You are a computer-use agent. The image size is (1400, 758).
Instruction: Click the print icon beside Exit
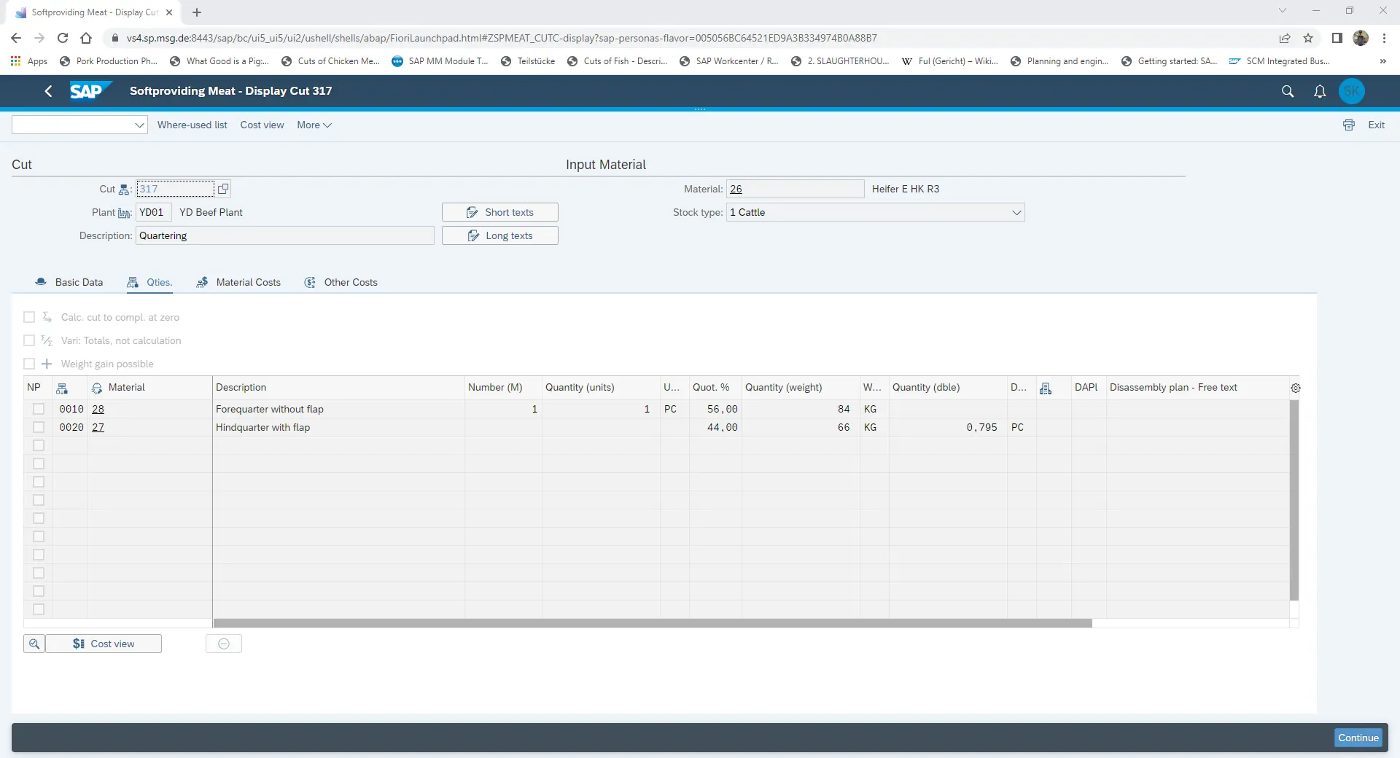(x=1349, y=125)
